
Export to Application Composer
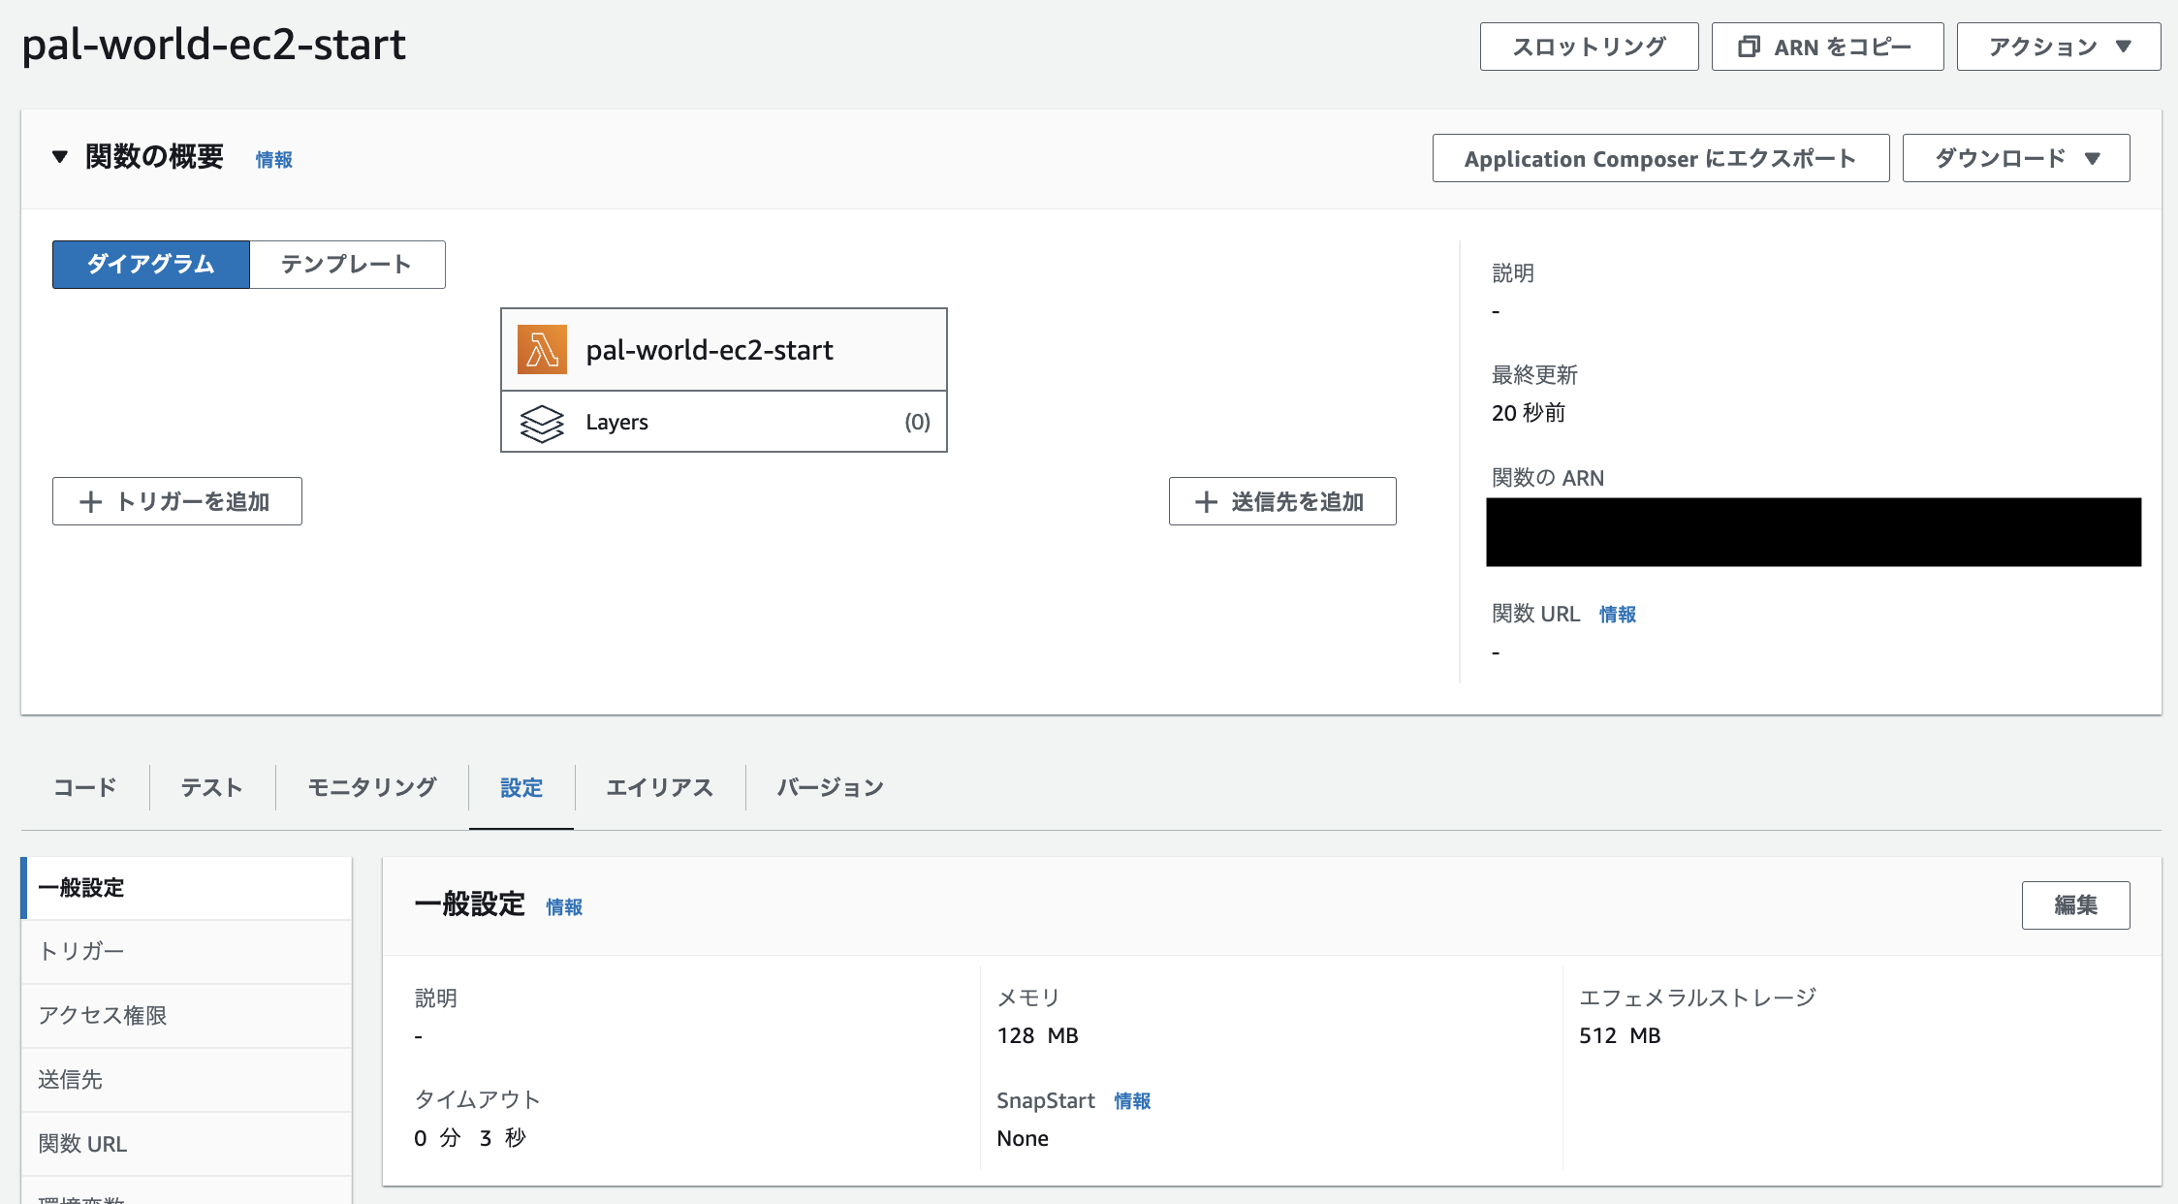pyautogui.click(x=1660, y=158)
